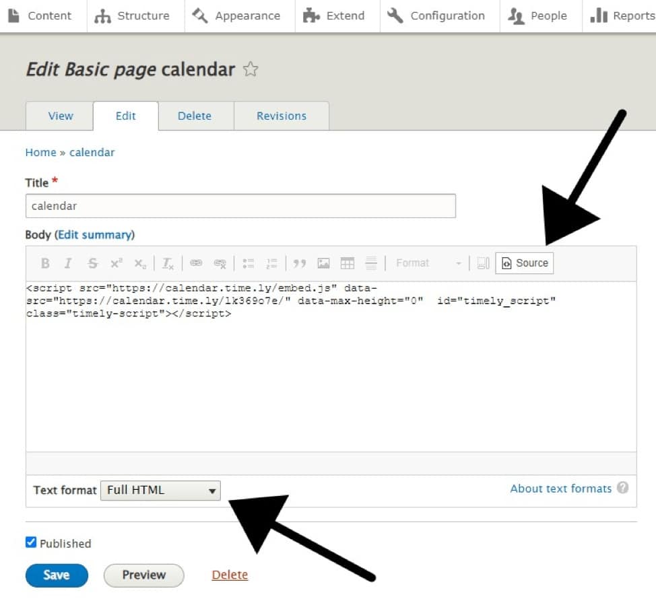
Task: Toggle Source view in the editor
Action: pos(524,263)
